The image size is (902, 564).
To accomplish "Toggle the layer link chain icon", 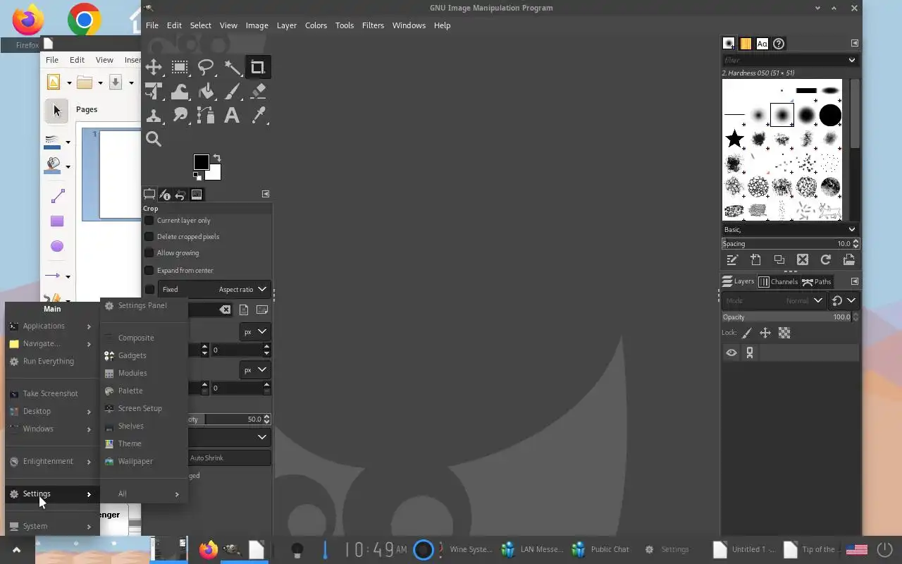I will (750, 353).
